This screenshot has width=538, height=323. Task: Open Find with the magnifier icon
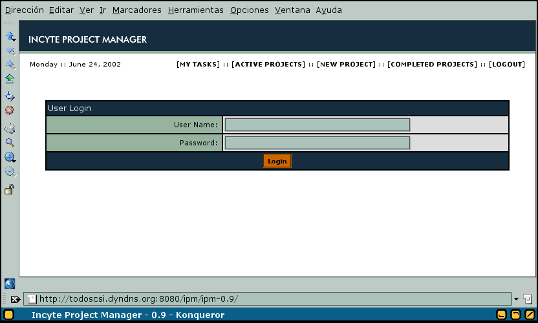(10, 143)
